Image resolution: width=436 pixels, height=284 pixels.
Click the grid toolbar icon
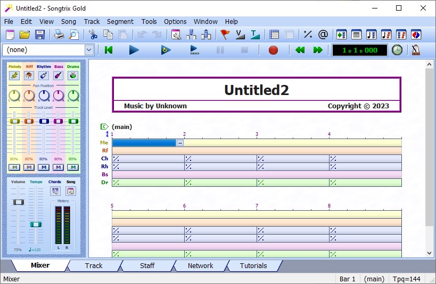(x=274, y=35)
